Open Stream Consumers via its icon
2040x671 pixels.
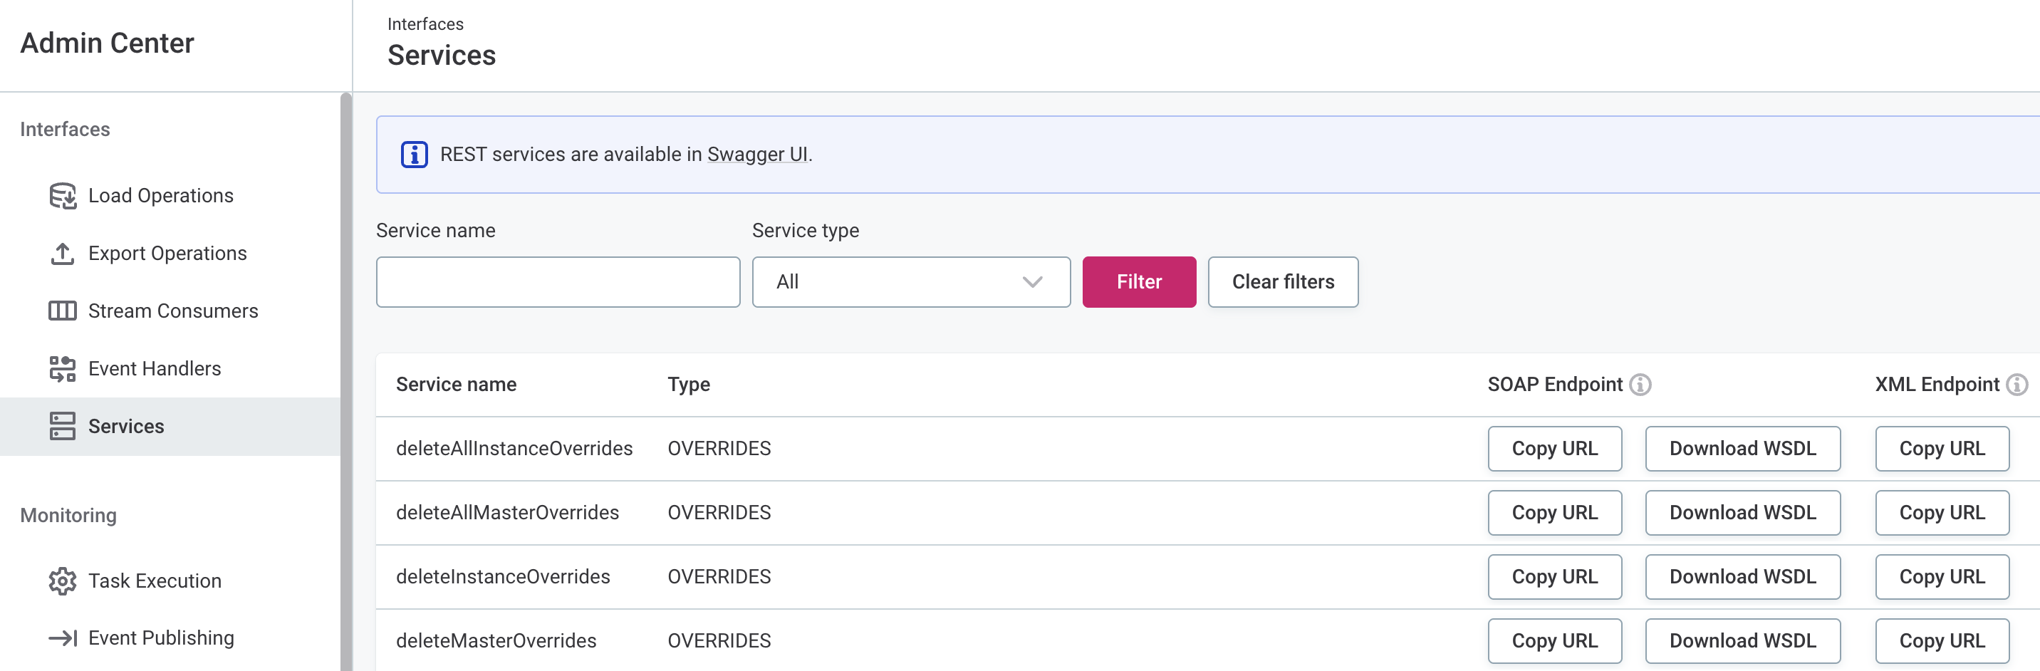pos(63,311)
